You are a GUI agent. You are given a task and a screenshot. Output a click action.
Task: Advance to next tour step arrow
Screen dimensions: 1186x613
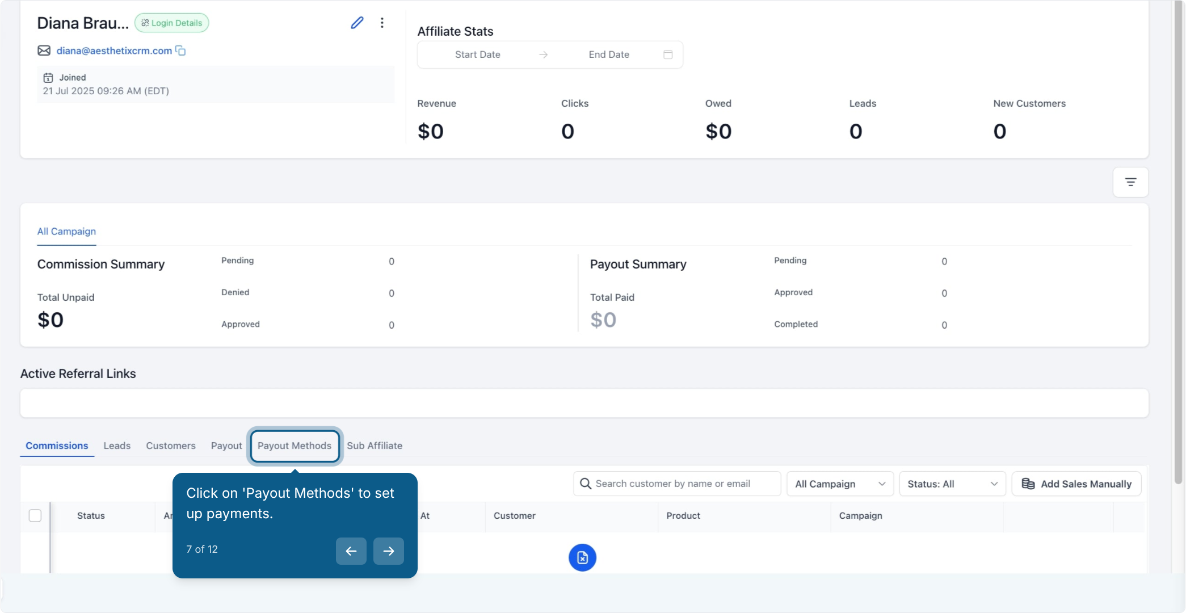pyautogui.click(x=389, y=551)
